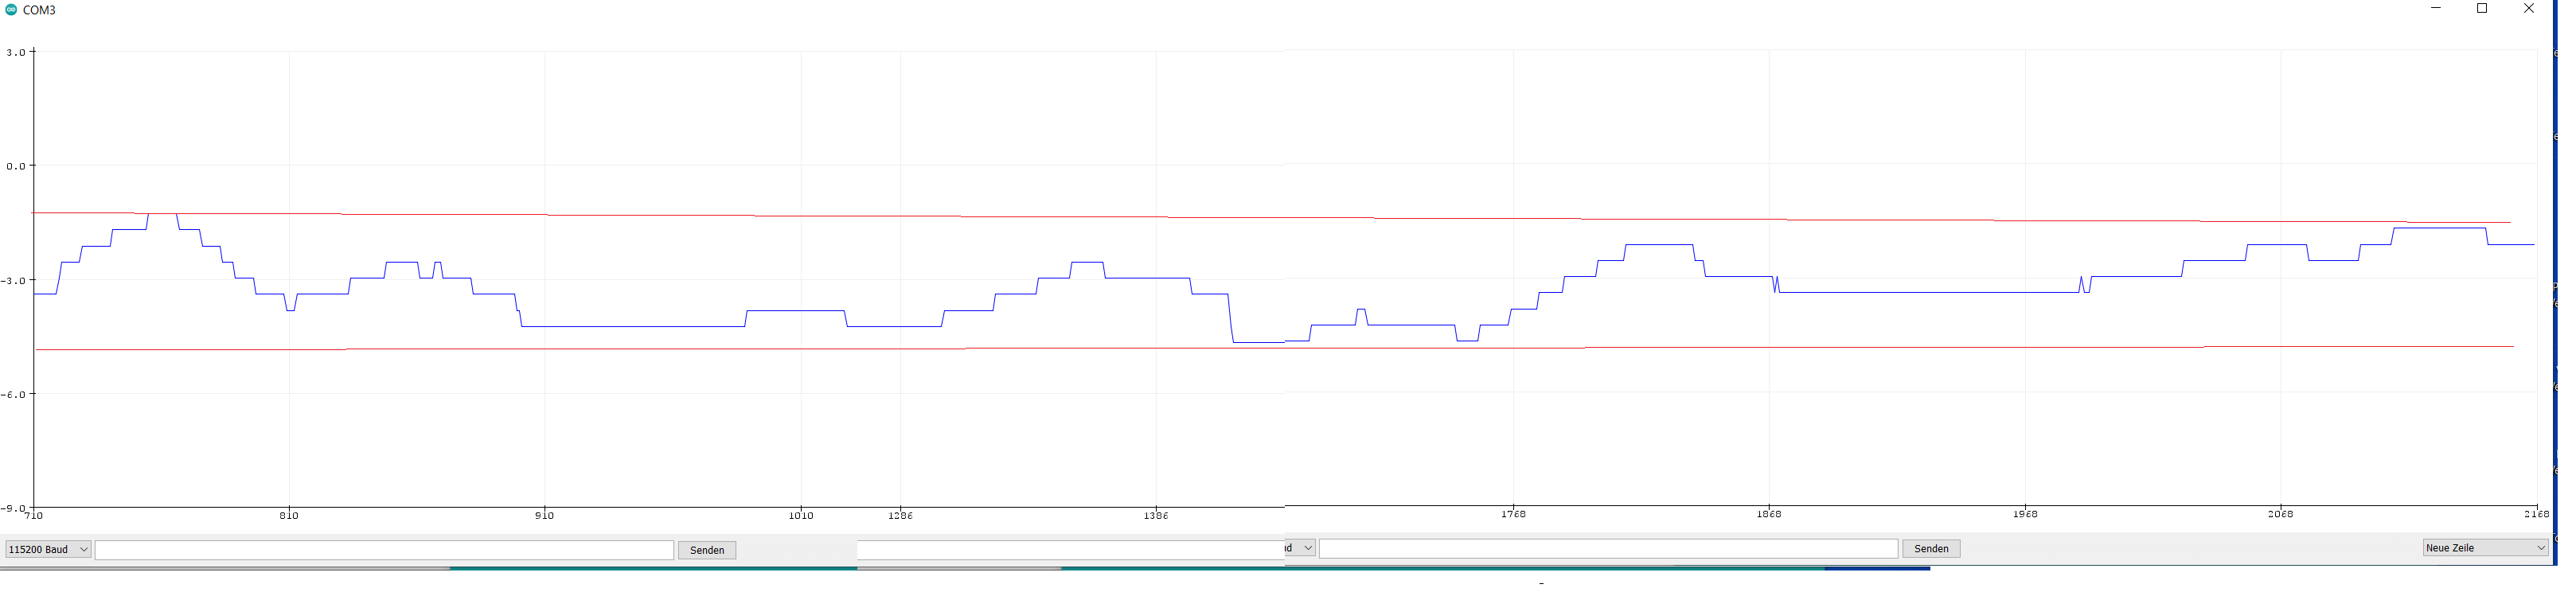Click the -6.0 y-axis label
The height and width of the screenshot is (592, 2576).
(13, 394)
